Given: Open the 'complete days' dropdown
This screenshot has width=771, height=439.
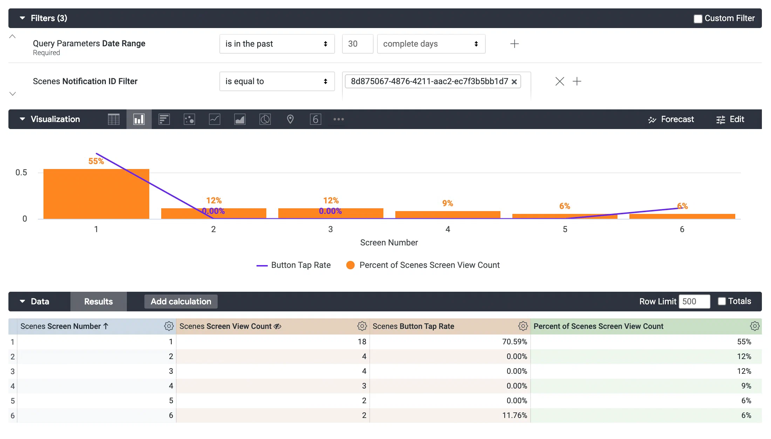Looking at the screenshot, I should [431, 44].
